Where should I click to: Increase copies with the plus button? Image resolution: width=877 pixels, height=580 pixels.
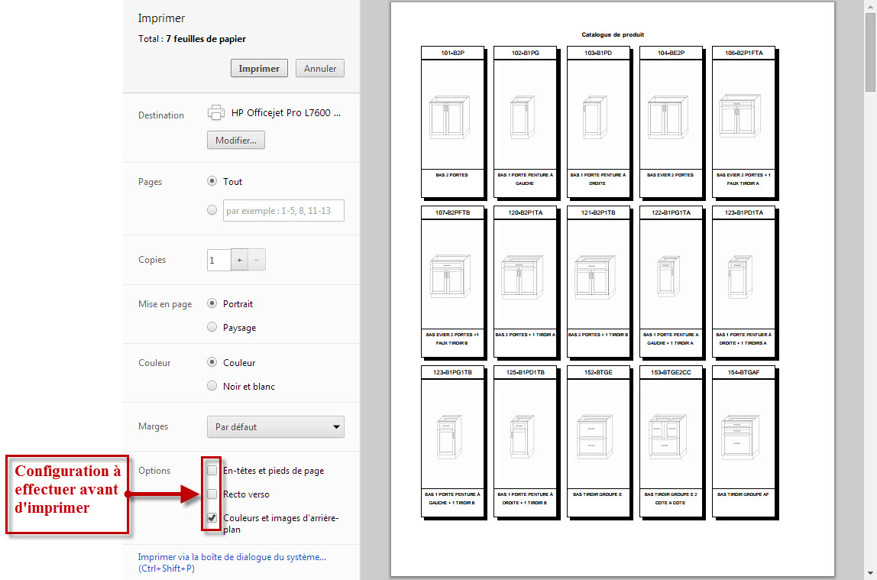point(239,261)
